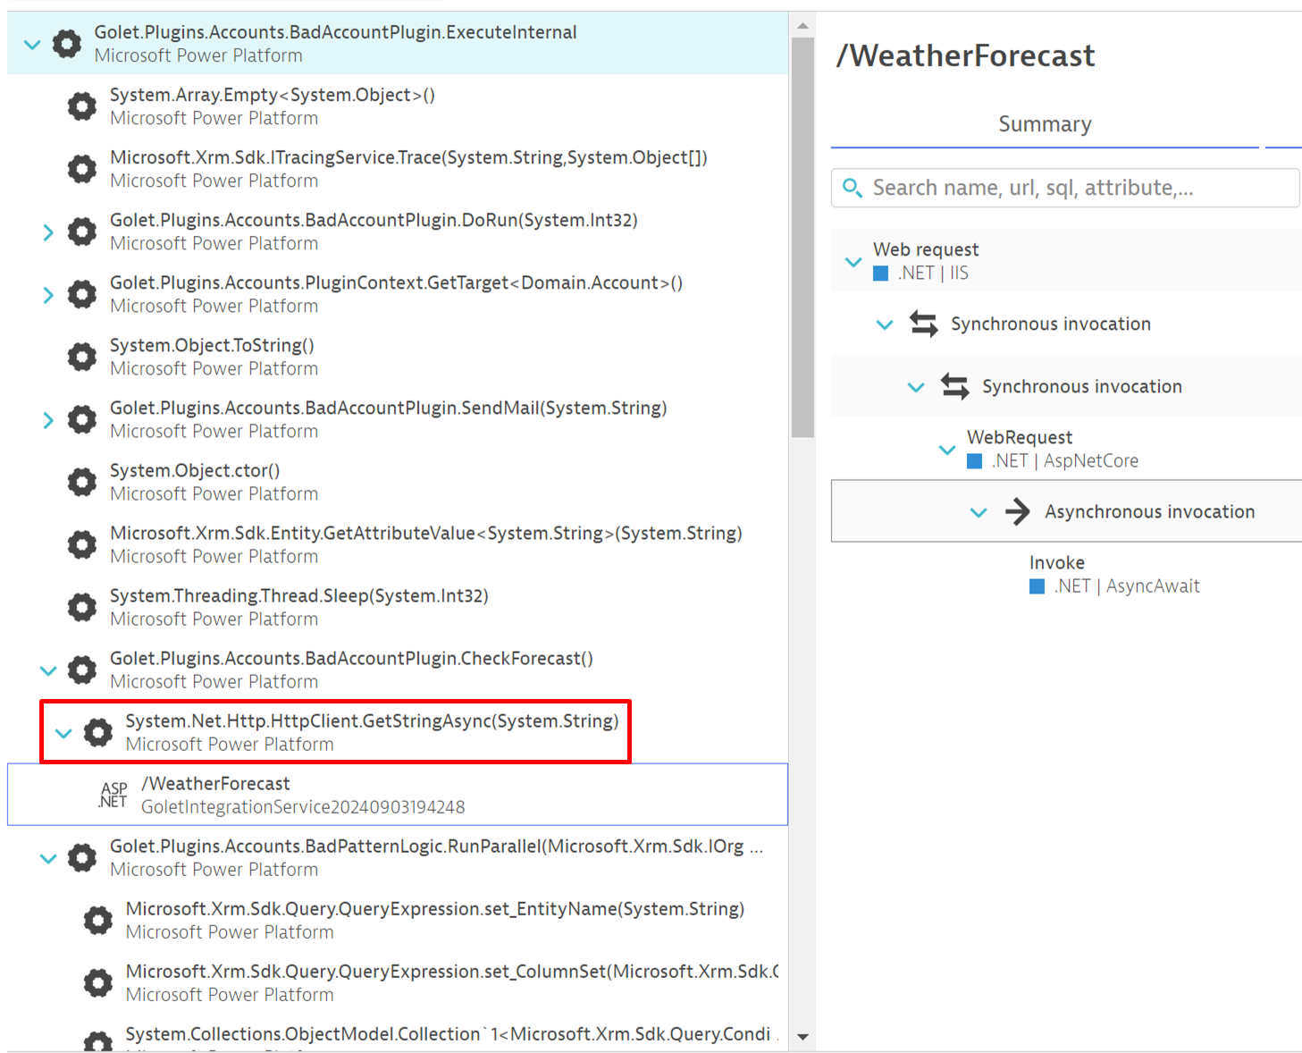Select QueryExpression.set_EntityName method text
The image size is (1302, 1053).
click(x=435, y=908)
